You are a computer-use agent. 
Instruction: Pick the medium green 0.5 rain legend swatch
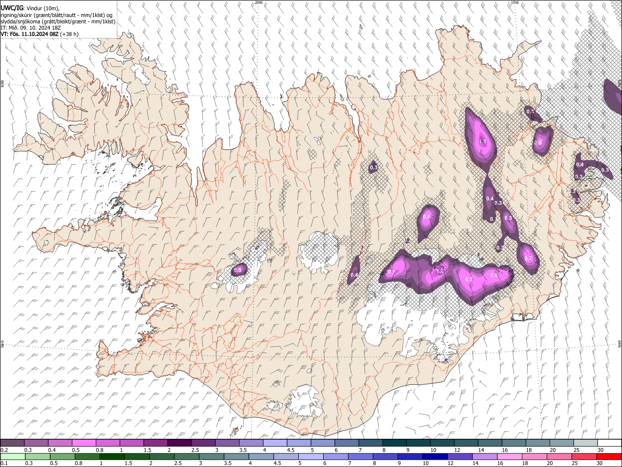[x=62, y=456]
